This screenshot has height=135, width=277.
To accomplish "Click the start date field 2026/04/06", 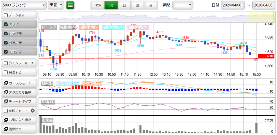I will coord(233,5).
